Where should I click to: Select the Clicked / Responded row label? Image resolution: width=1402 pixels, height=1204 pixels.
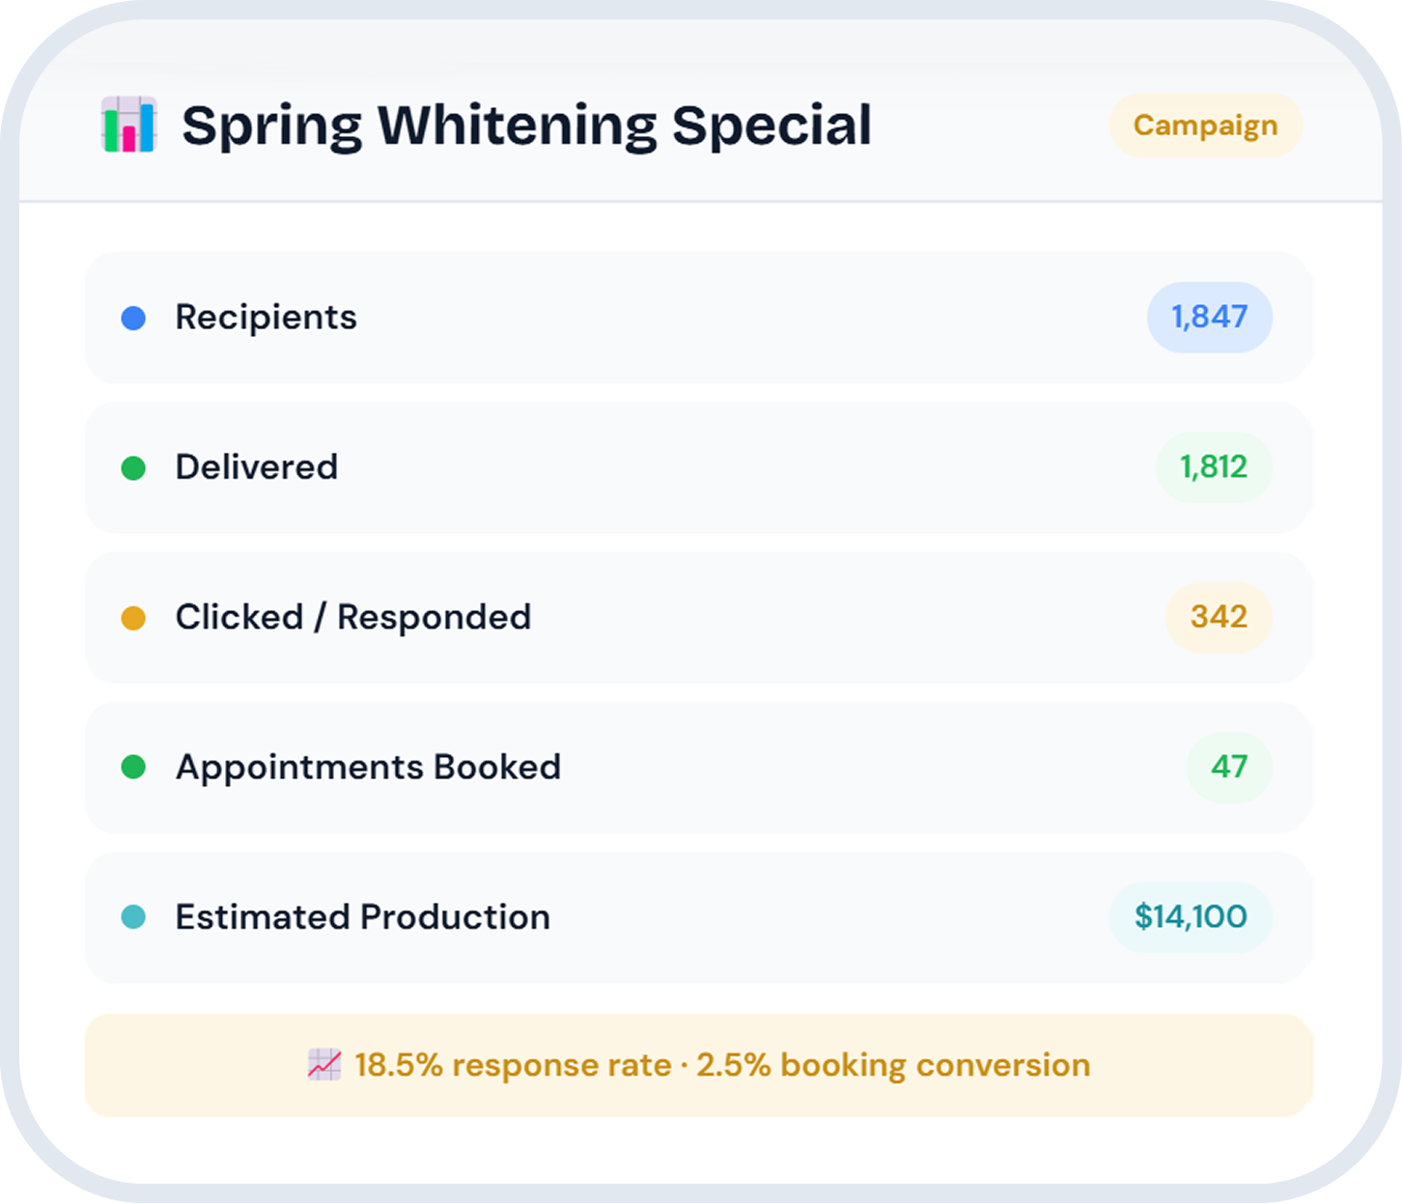click(x=352, y=617)
